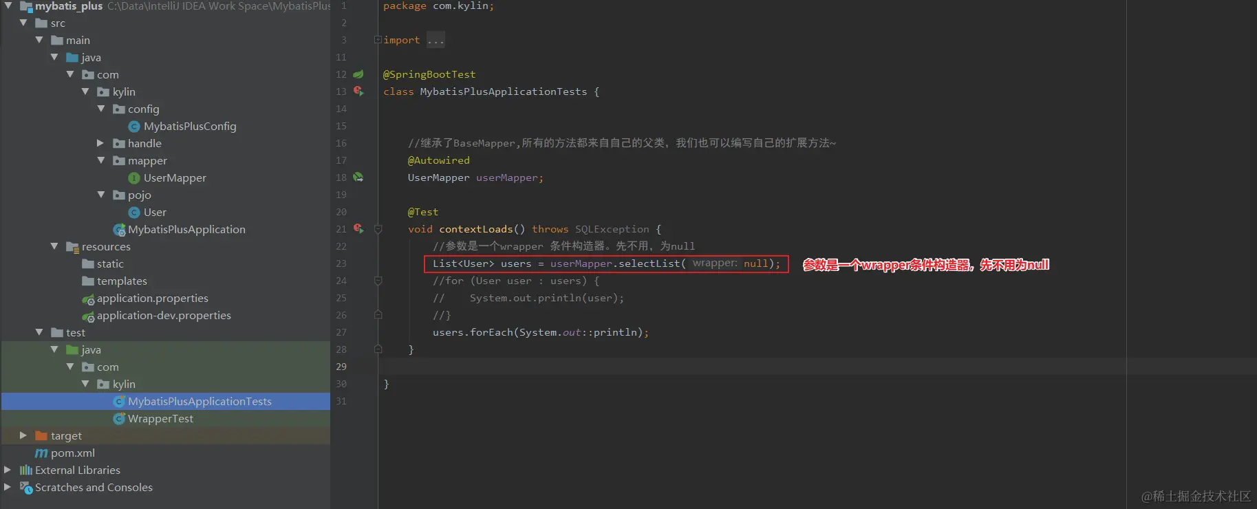Click application.properties Spring config icon
Screen dimensions: 1257x509
click(88, 299)
